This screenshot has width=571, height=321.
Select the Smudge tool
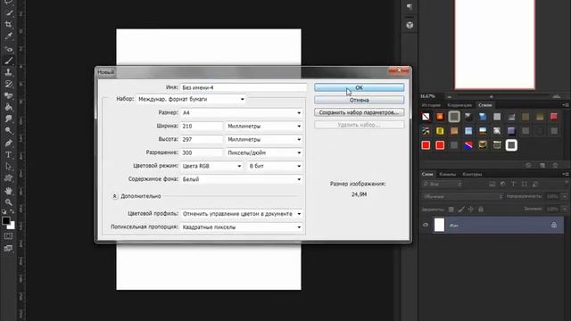(x=9, y=119)
